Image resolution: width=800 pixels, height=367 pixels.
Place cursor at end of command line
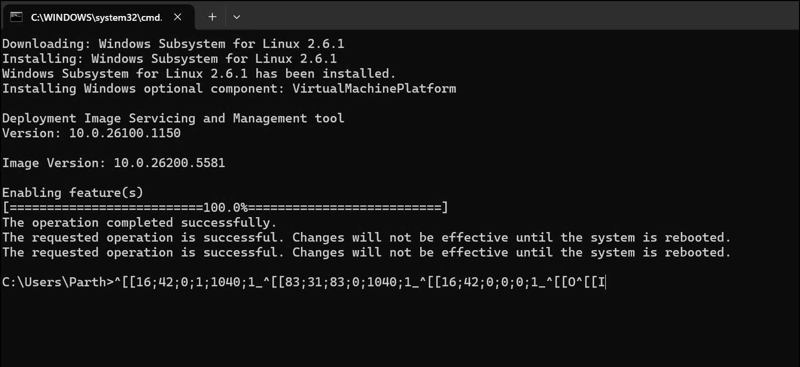click(x=606, y=282)
